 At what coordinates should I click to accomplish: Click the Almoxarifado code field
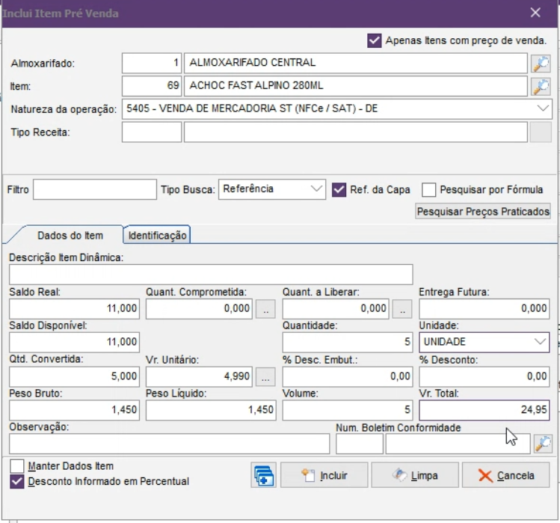point(152,64)
